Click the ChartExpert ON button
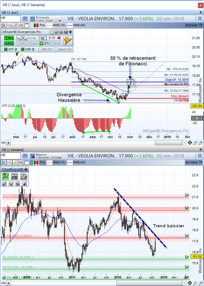The width and height of the screenshot is (204, 286). pyautogui.click(x=6, y=176)
